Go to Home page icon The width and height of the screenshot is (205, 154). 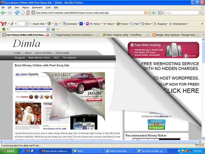28,13
